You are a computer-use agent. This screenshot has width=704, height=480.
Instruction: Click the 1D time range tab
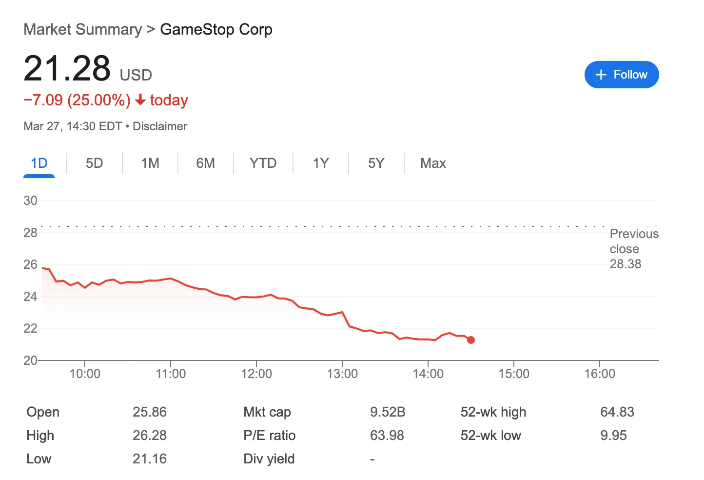coord(39,163)
